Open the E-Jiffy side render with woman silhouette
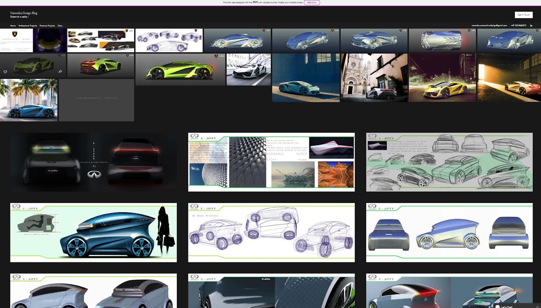 pyautogui.click(x=93, y=233)
